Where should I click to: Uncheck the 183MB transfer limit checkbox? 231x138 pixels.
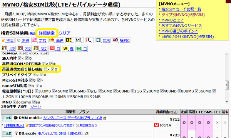tap(36, 91)
